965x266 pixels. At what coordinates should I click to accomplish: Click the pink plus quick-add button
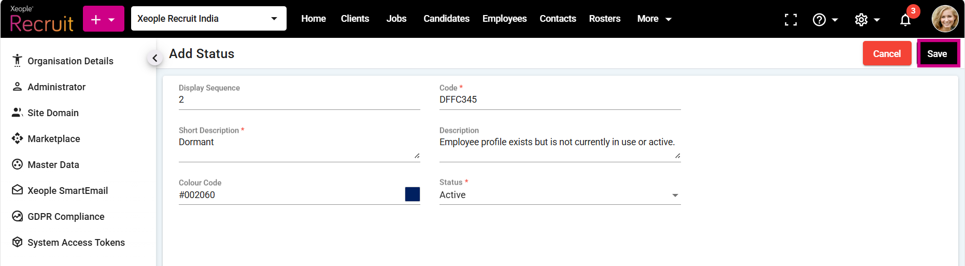(103, 19)
